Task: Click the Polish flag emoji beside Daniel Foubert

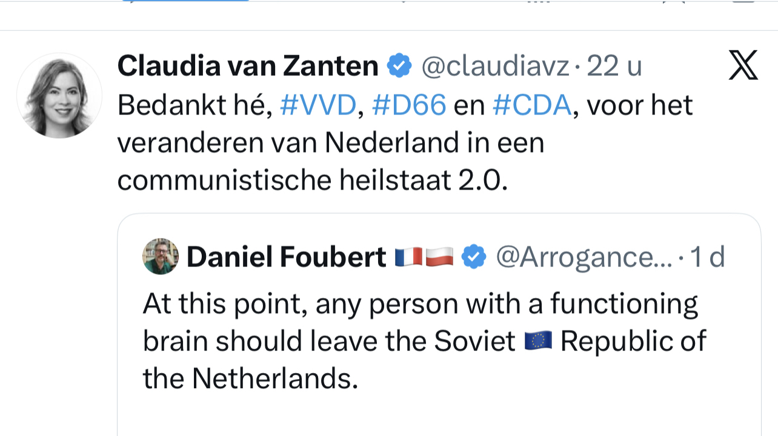Action: tap(439, 257)
